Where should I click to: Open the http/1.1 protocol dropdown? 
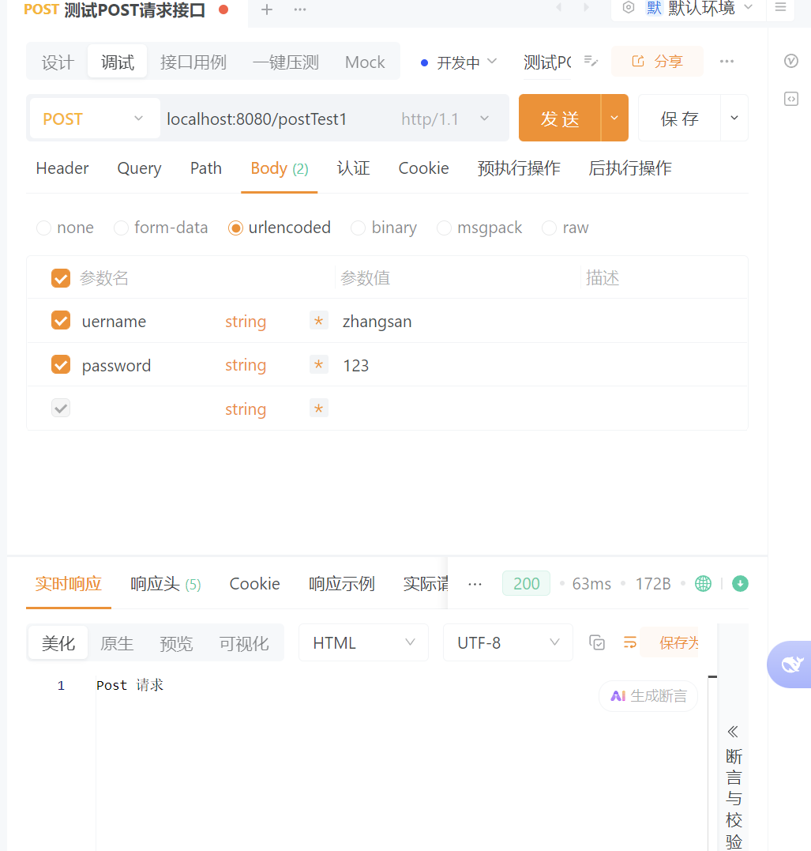(x=445, y=119)
